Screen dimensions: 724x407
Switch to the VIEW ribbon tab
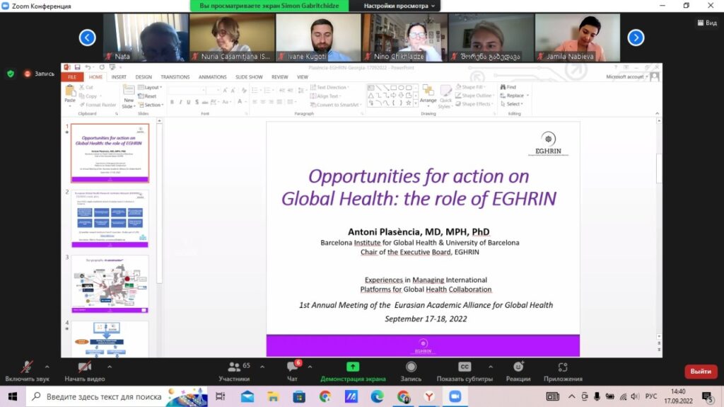coord(303,76)
